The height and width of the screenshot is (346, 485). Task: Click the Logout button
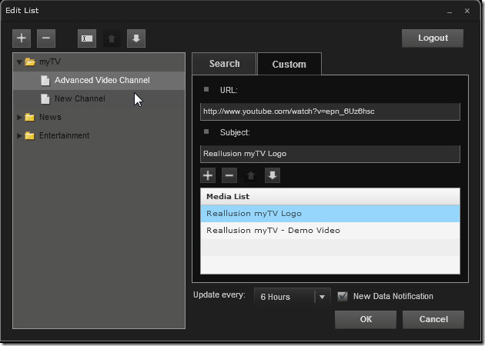tap(433, 38)
